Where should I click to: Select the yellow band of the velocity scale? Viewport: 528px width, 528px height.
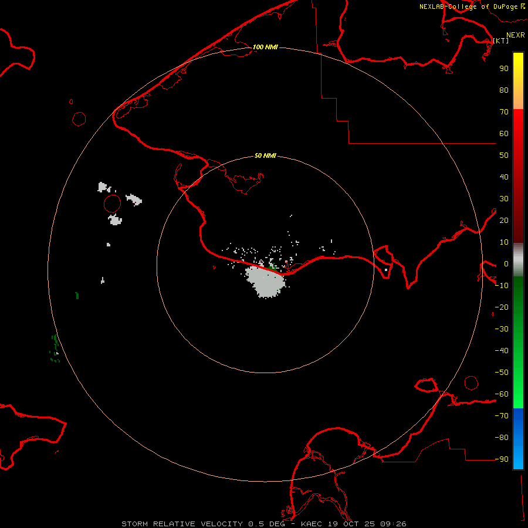(518, 81)
